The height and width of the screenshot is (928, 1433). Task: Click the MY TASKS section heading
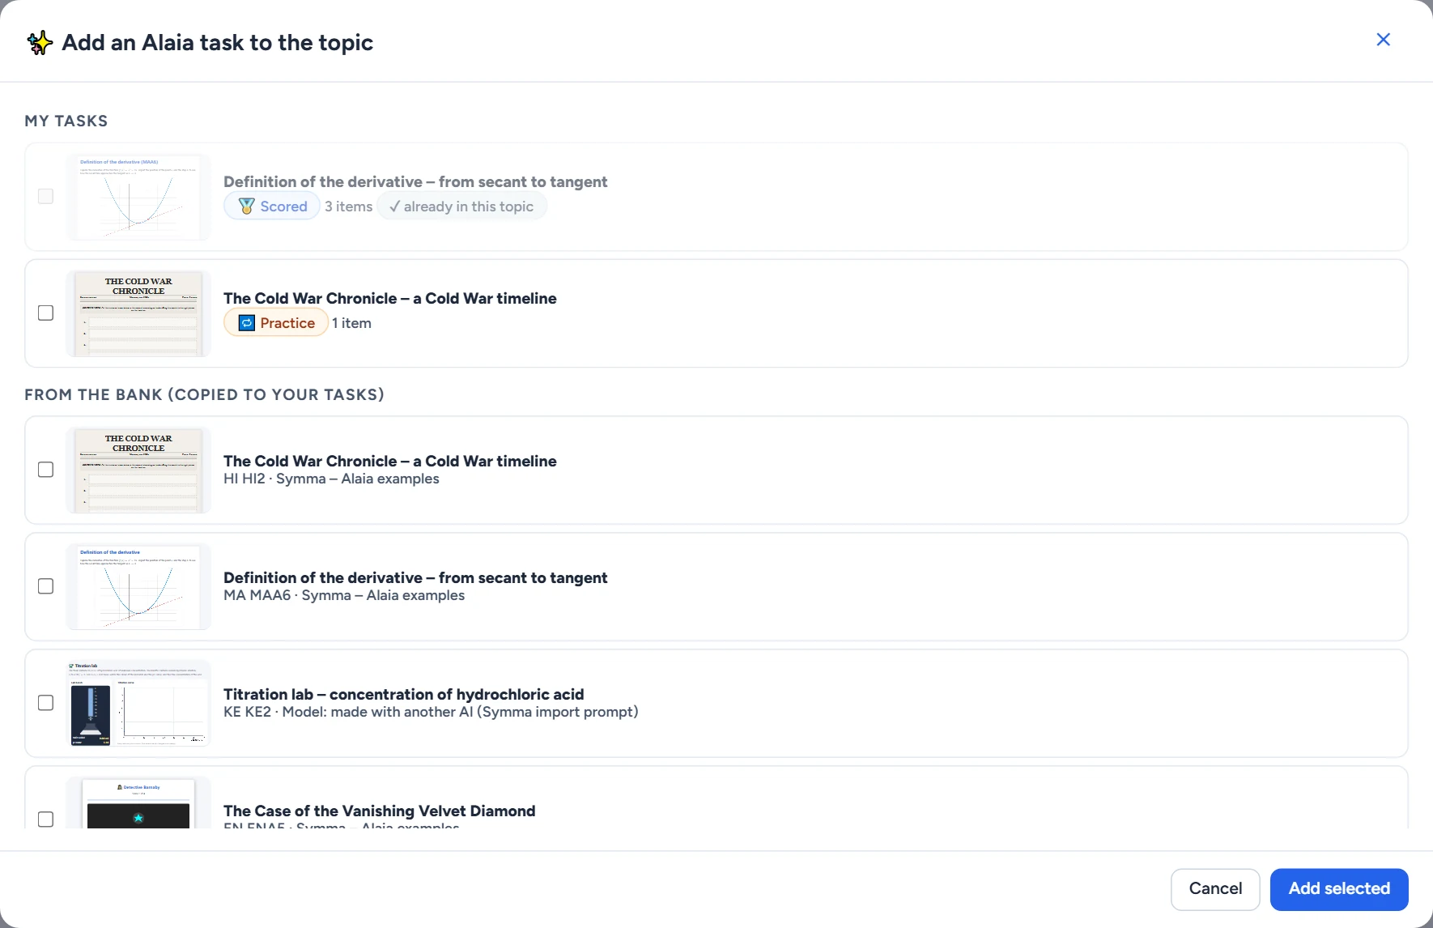66,121
